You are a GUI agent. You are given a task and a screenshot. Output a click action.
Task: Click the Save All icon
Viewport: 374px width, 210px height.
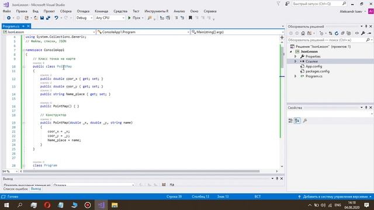coord(48,18)
